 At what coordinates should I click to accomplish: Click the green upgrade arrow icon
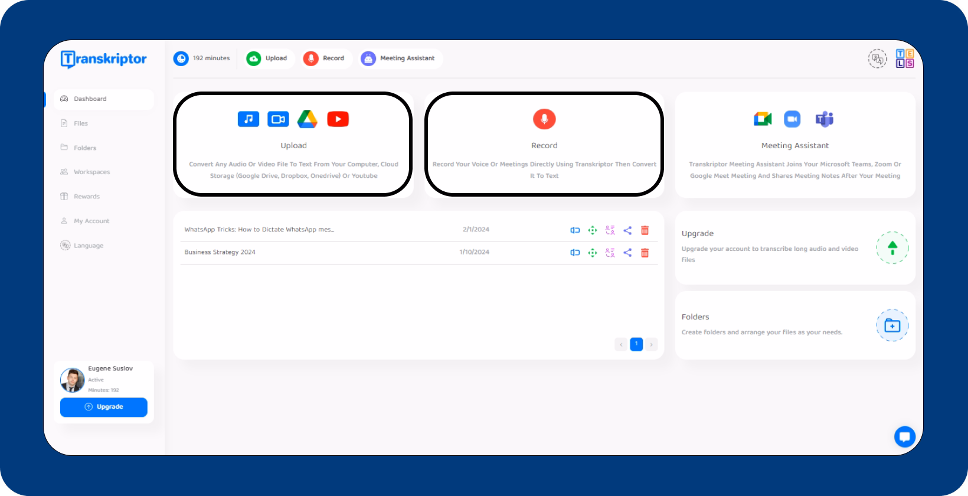point(892,248)
